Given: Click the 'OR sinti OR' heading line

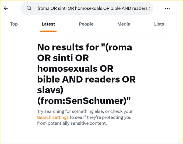Looking at the screenshot, I should pos(63,58).
